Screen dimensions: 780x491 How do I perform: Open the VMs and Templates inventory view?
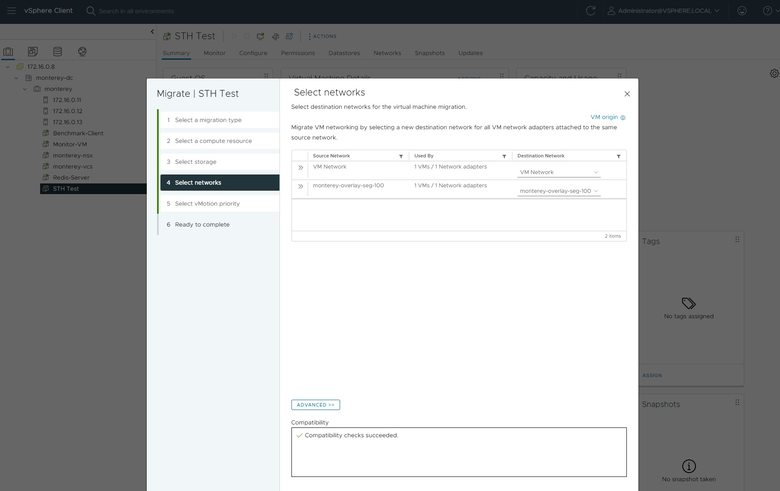coord(33,52)
